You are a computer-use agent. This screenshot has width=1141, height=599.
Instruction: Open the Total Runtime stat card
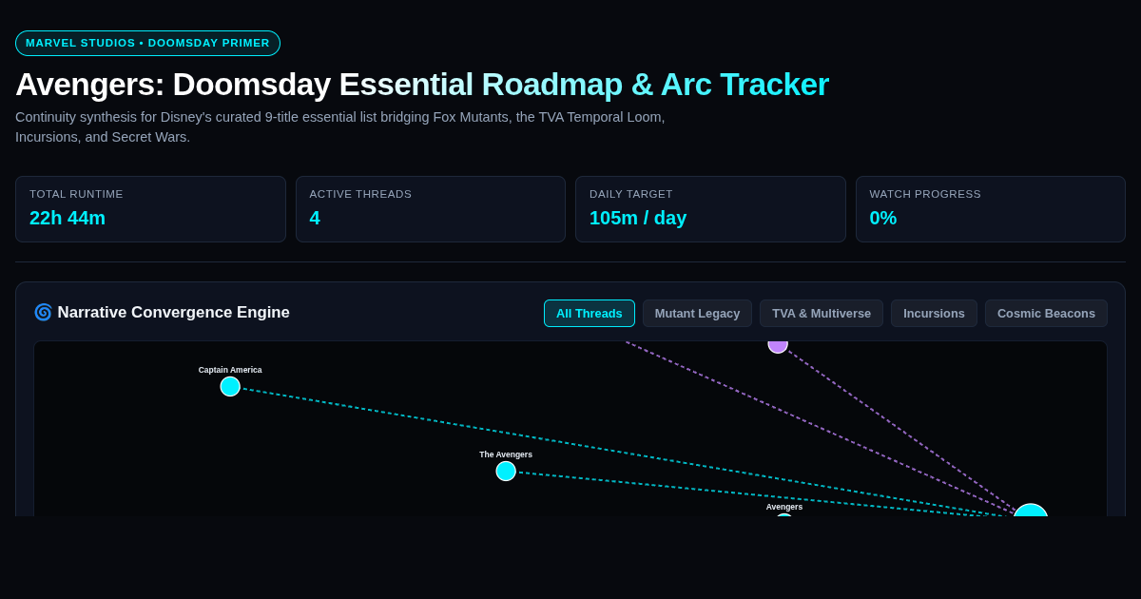150,209
